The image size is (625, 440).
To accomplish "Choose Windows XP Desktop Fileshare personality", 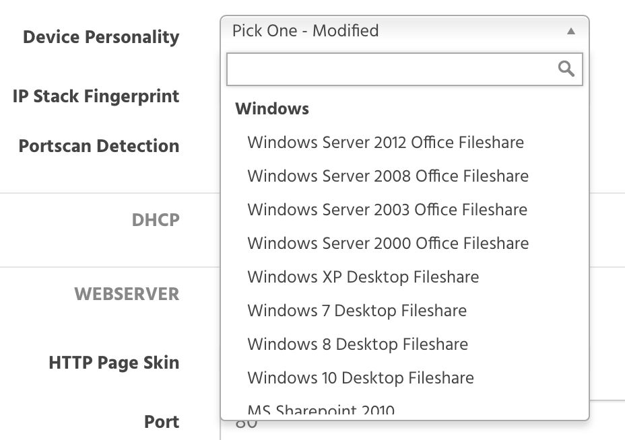I will coord(363,277).
